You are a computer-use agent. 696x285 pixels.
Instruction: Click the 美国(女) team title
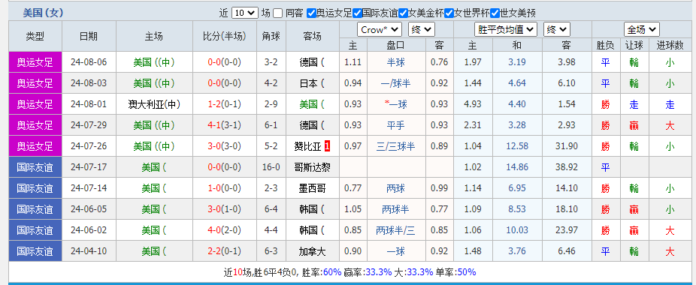(43, 13)
